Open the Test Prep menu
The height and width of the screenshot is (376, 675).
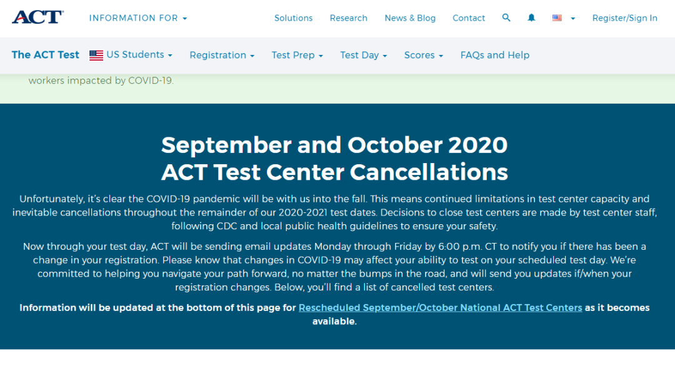tap(297, 55)
